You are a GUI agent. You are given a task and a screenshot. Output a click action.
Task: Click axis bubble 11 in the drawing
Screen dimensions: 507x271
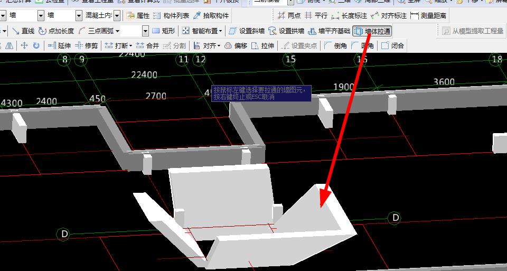[183, 60]
